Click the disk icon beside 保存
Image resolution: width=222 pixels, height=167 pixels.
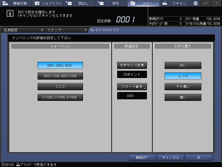(x=101, y=3)
